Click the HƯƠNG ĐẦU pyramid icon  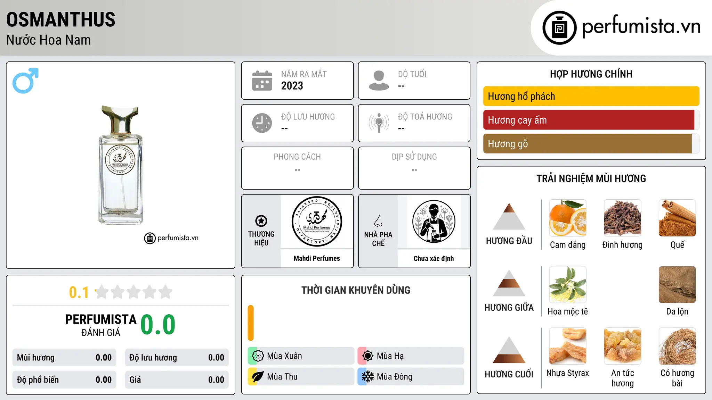[x=509, y=216]
